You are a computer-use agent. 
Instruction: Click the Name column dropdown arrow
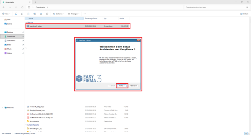click(83, 18)
